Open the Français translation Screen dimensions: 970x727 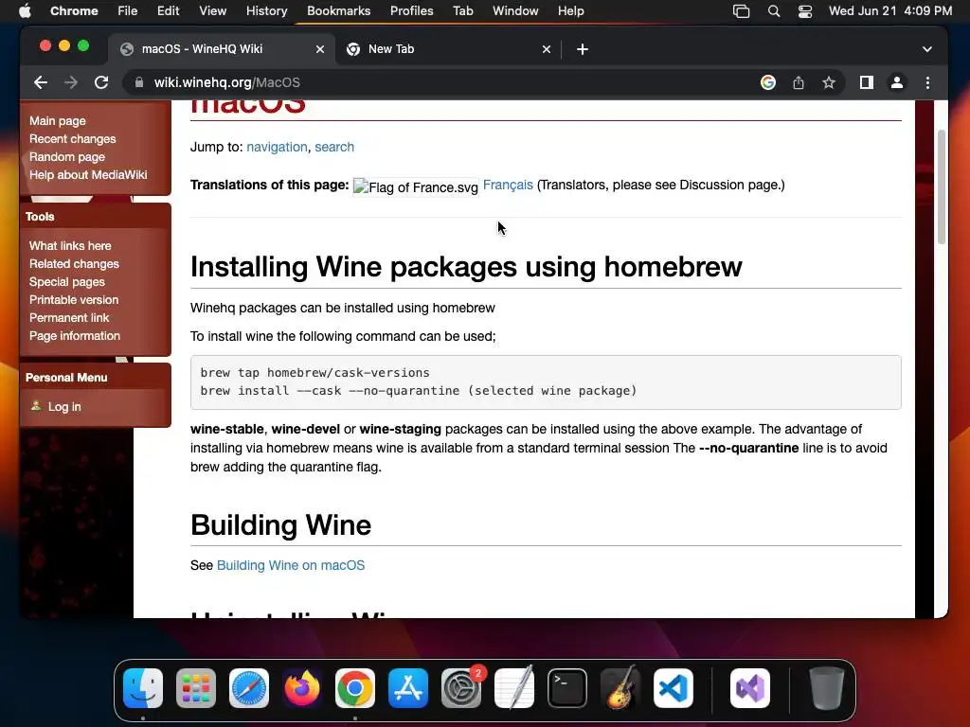point(508,185)
